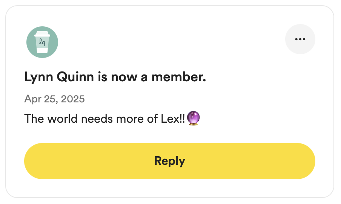341x204 pixels.
Task: Click 'The world needs more of Lex!!' message
Action: 104,119
